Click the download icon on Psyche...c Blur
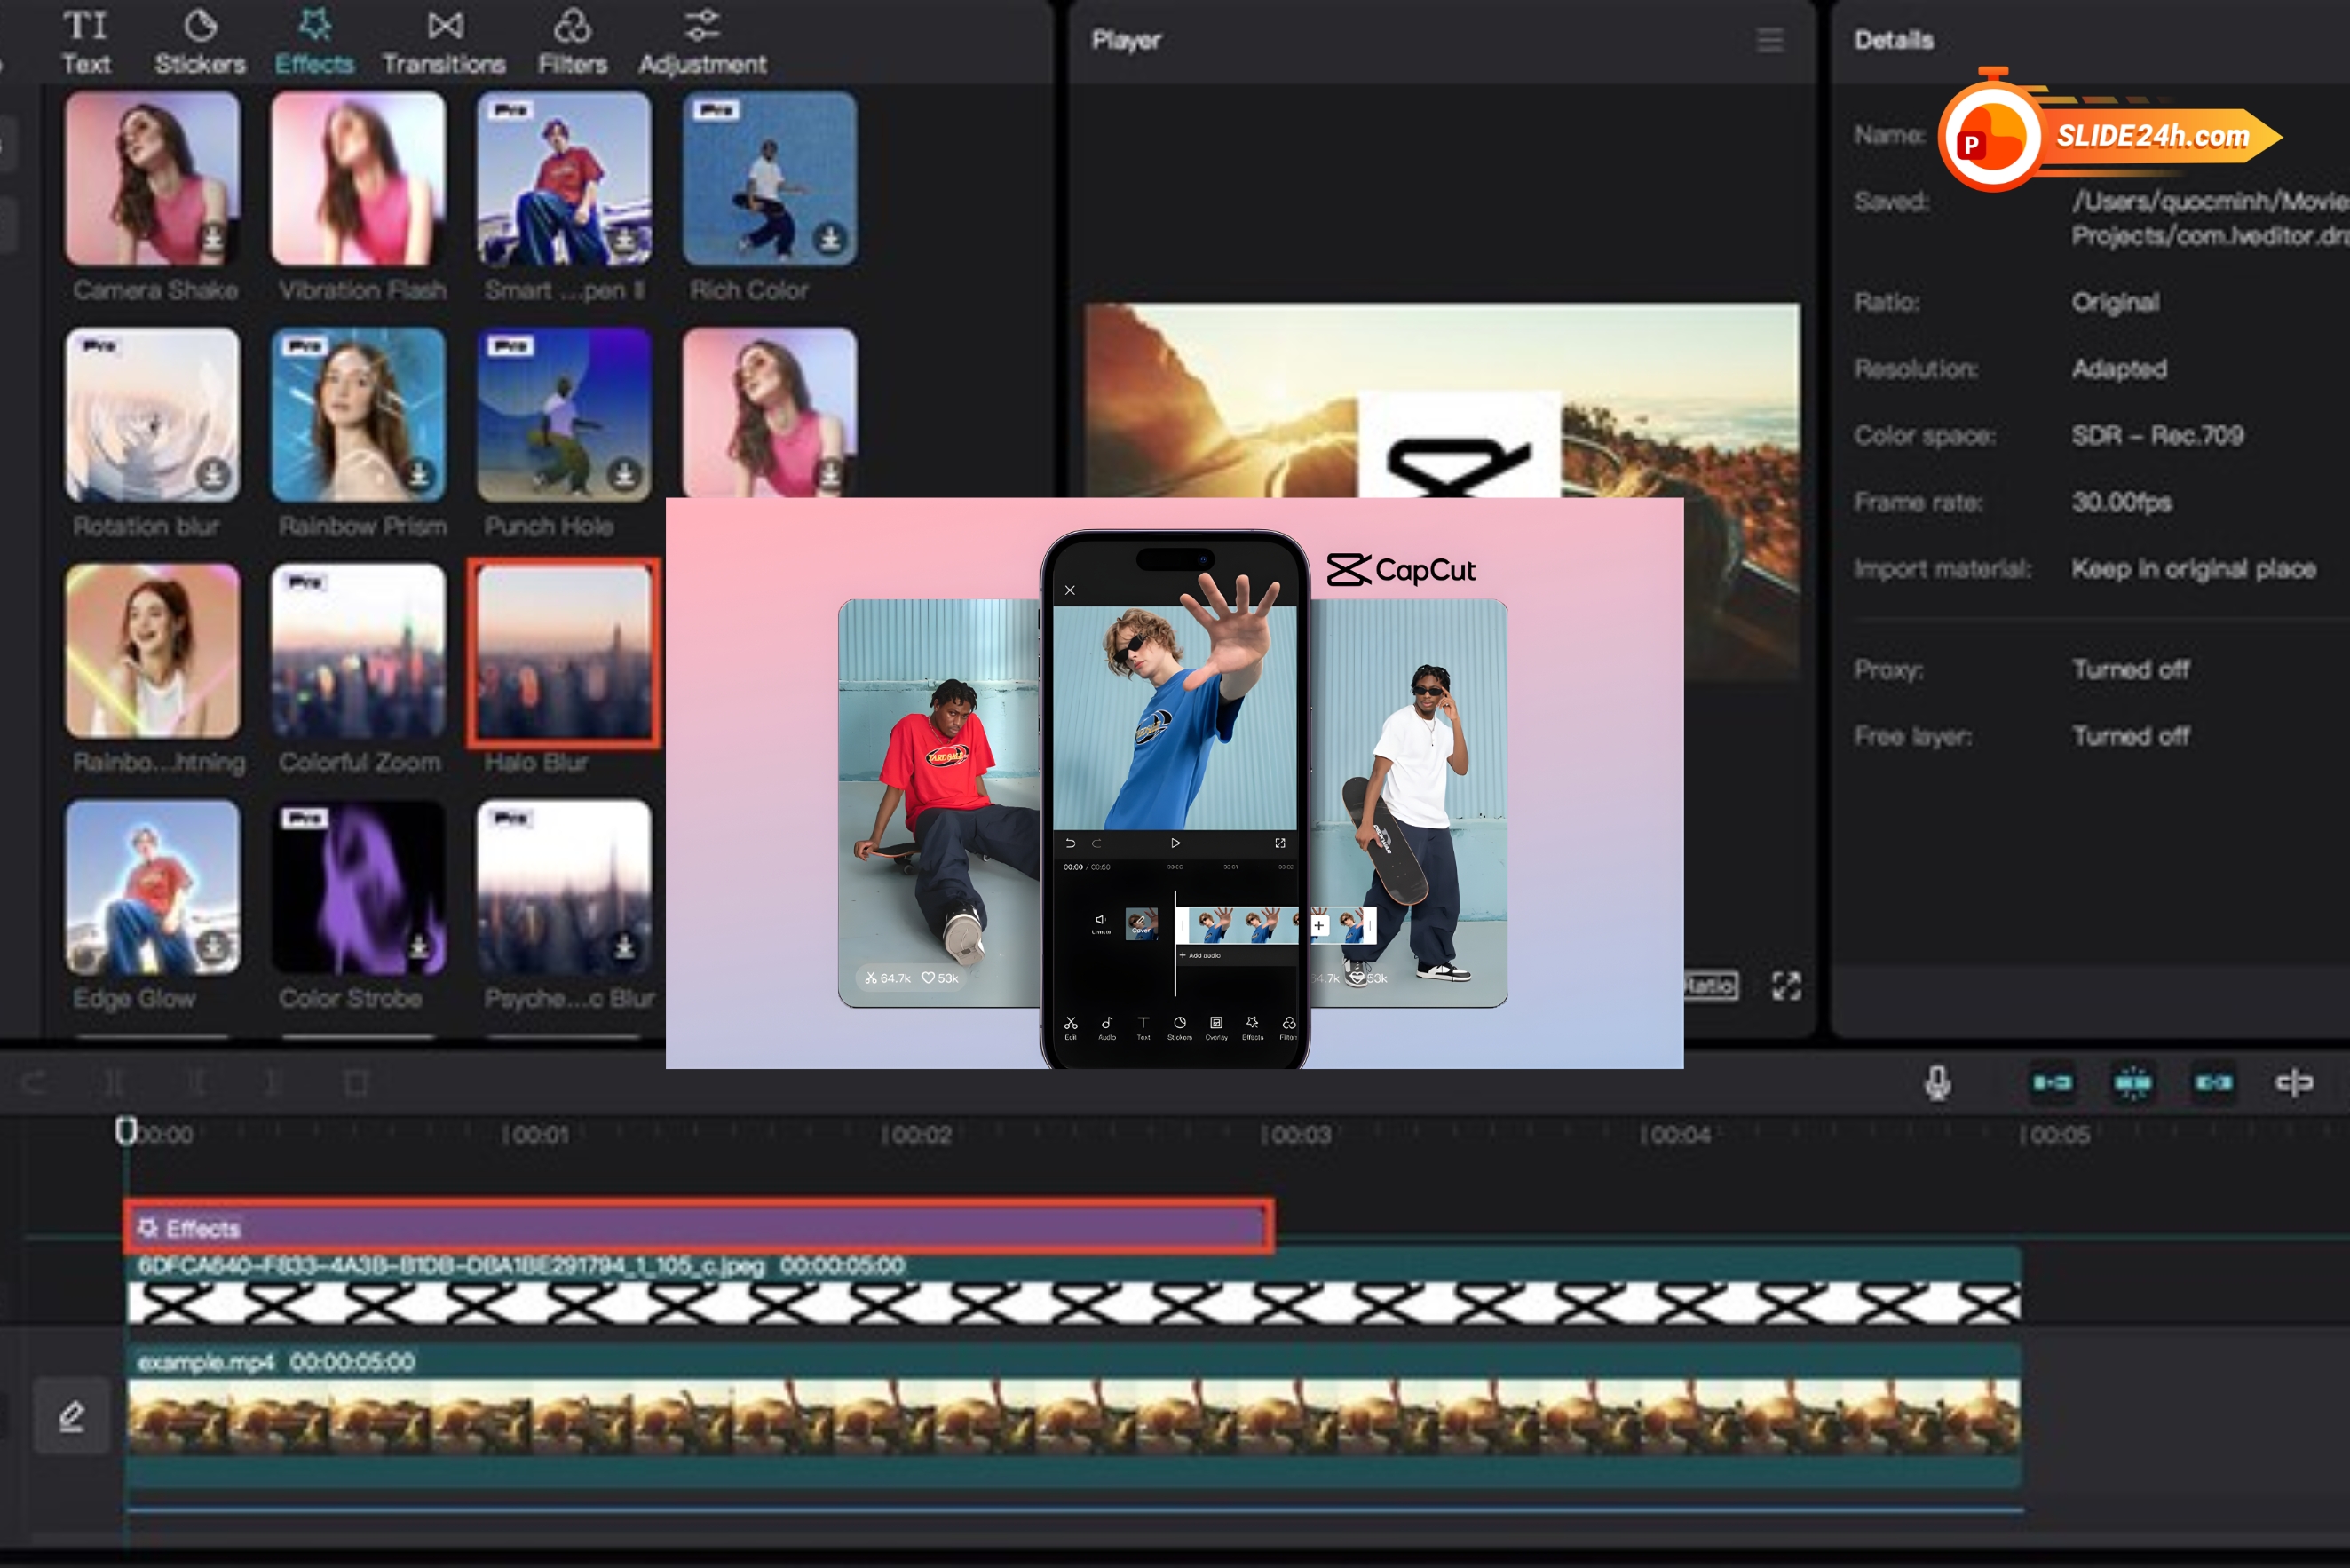This screenshot has height=1568, width=2350. pos(625,946)
